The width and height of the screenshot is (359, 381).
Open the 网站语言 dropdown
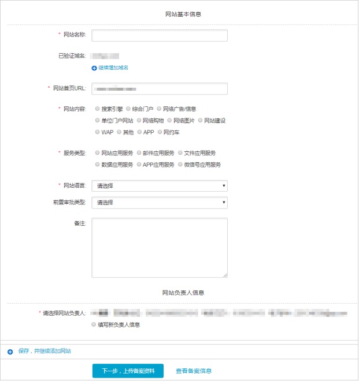pos(159,186)
